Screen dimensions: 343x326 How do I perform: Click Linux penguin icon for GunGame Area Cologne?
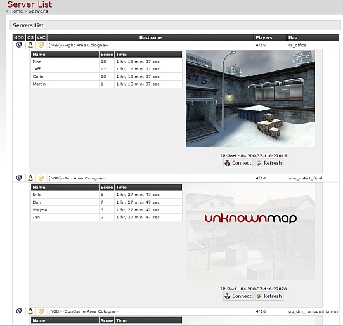coord(30,311)
